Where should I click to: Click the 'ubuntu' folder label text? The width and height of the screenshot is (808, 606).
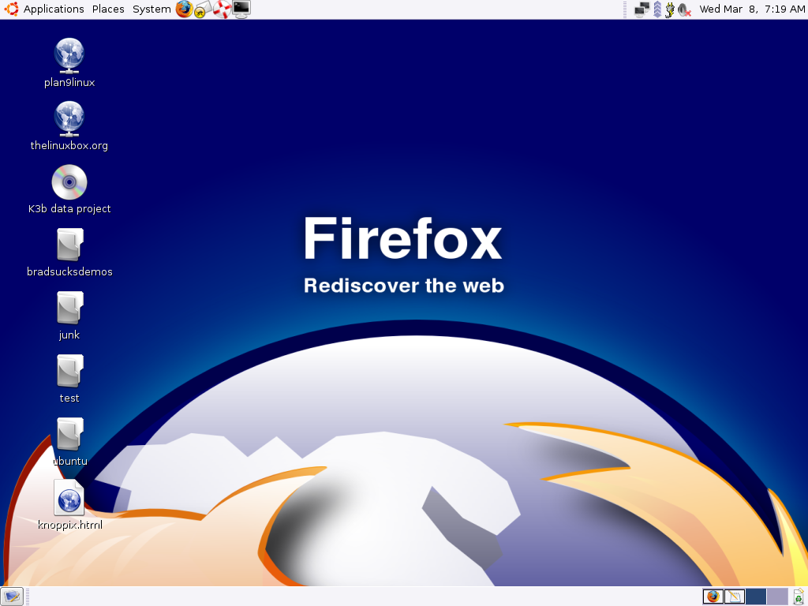point(70,461)
